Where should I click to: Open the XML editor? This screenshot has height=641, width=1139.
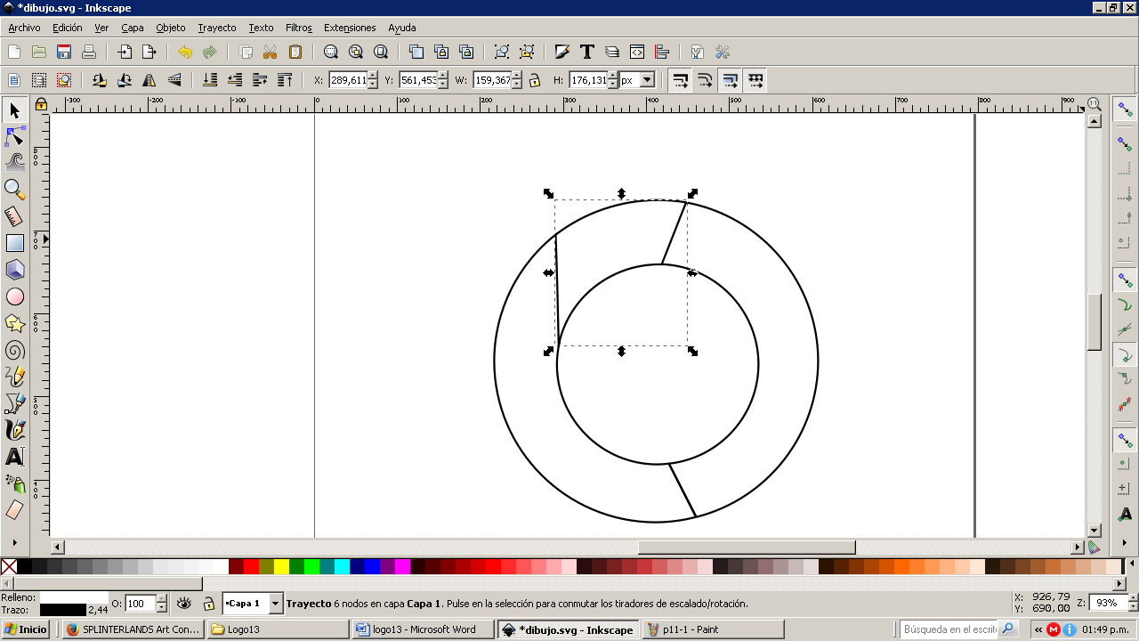(637, 52)
